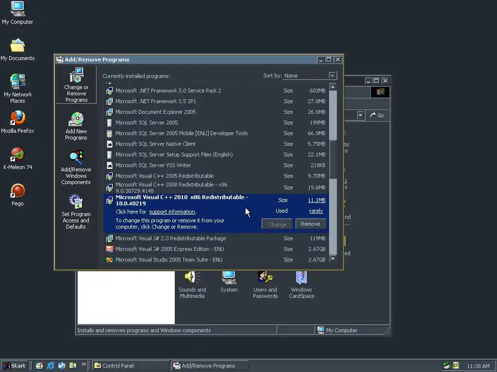Select Microsoft .NET Framework 3.0 Service Pack 2
This screenshot has width=497, height=372.
click(x=216, y=91)
